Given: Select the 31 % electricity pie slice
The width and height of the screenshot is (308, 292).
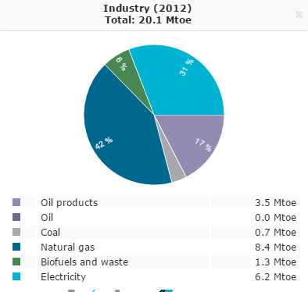Looking at the screenshot, I should tap(182, 84).
